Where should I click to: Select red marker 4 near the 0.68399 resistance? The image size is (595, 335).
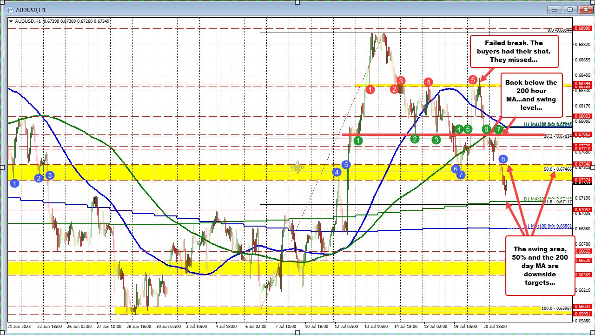pyautogui.click(x=428, y=82)
